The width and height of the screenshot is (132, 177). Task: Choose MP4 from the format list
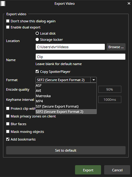point(66,101)
